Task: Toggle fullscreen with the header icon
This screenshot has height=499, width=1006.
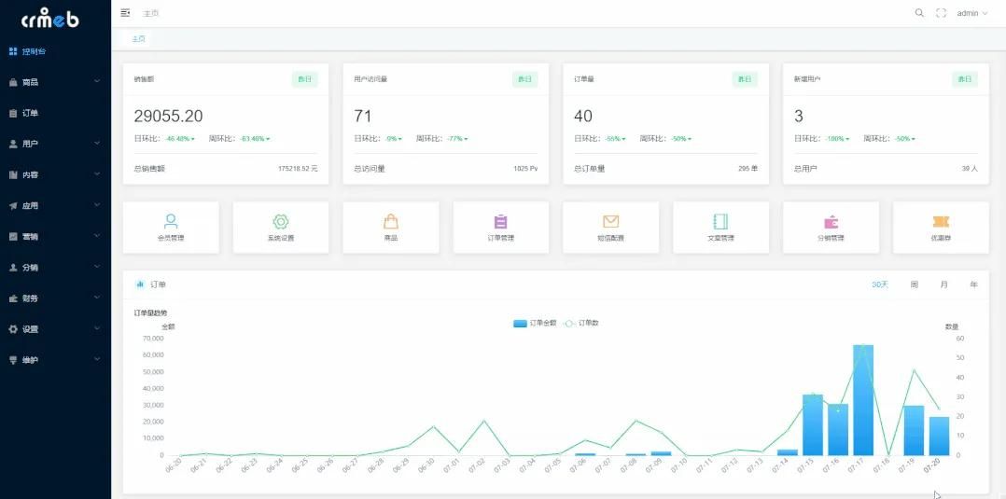Action: click(x=942, y=13)
